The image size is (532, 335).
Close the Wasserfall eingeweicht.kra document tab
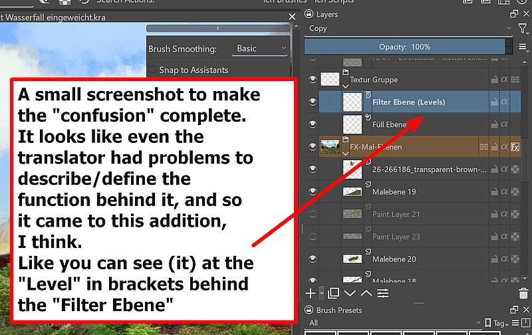[x=292, y=17]
